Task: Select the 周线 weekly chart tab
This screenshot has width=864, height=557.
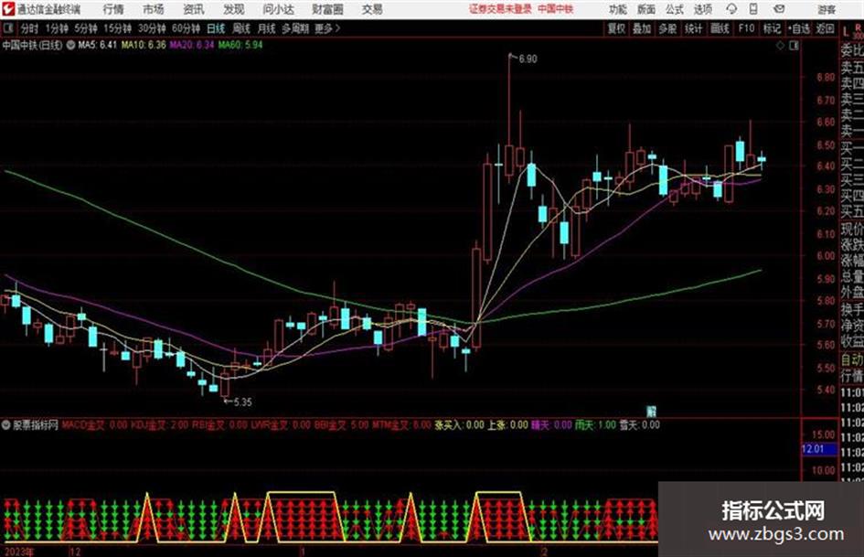Action: click(x=241, y=28)
